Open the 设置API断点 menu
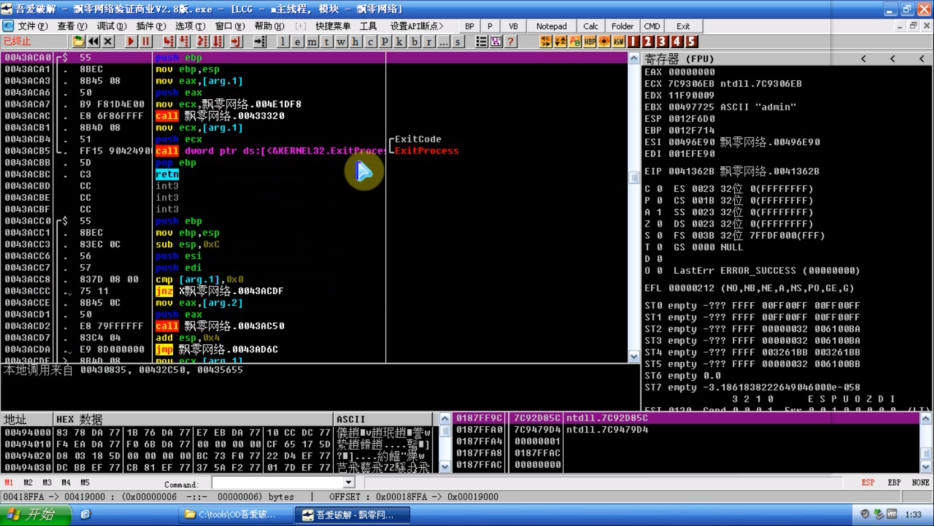Image resolution: width=934 pixels, height=526 pixels. [417, 26]
